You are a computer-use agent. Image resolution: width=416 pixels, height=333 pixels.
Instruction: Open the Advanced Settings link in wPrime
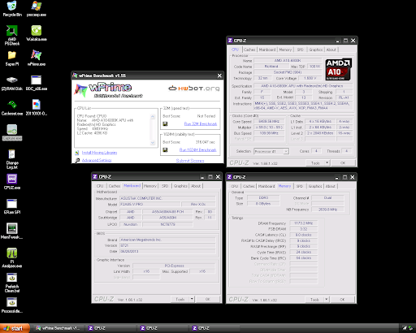tap(97, 160)
